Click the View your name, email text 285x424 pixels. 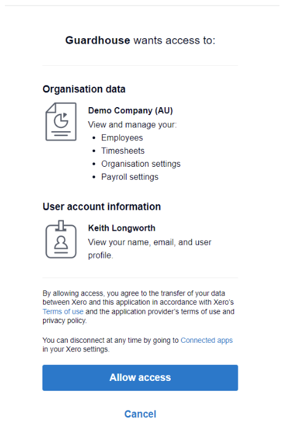[149, 249]
